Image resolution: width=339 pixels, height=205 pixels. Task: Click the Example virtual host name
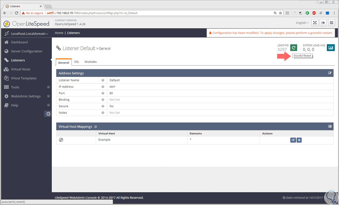coord(104,140)
